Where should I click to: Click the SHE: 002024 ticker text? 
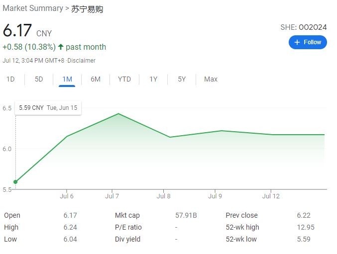click(x=304, y=27)
